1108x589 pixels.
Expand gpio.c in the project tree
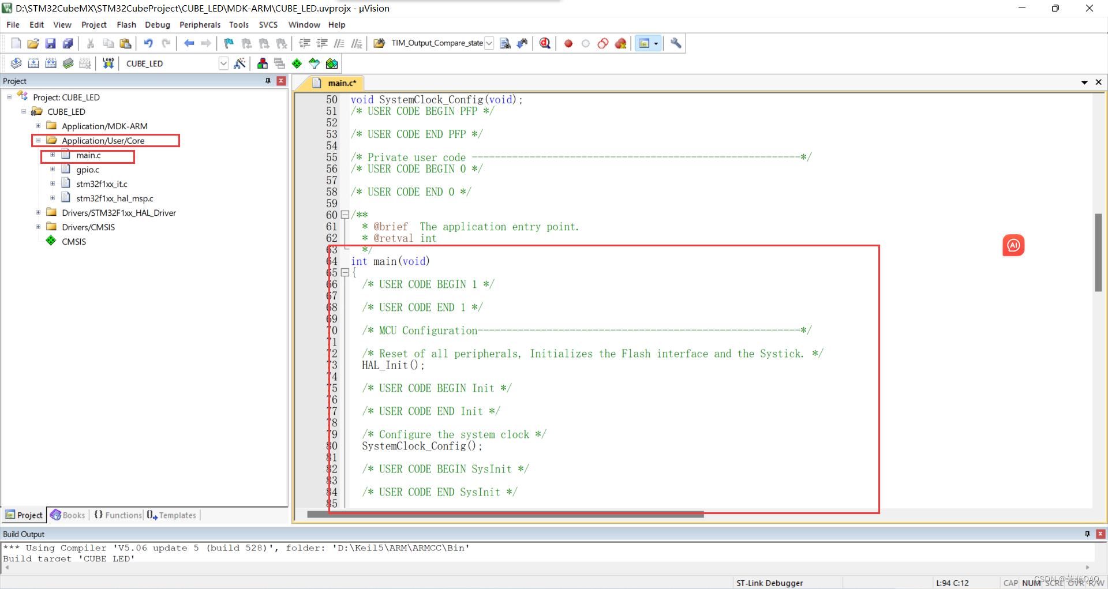coord(53,169)
